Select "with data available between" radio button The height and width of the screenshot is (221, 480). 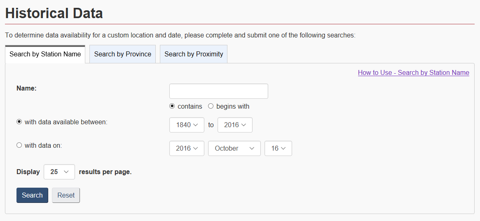pyautogui.click(x=19, y=122)
